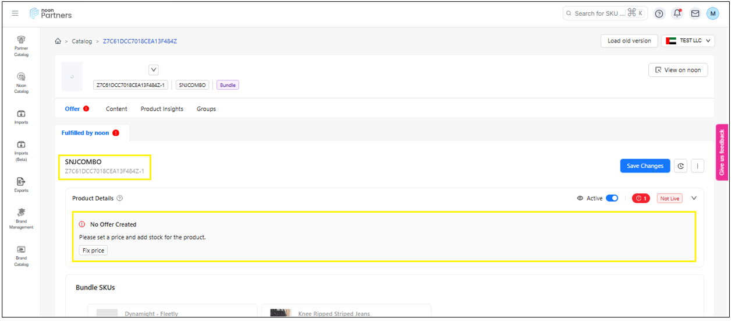The width and height of the screenshot is (731, 321).
Task: Open the three-dot more options menu
Action: click(x=697, y=166)
